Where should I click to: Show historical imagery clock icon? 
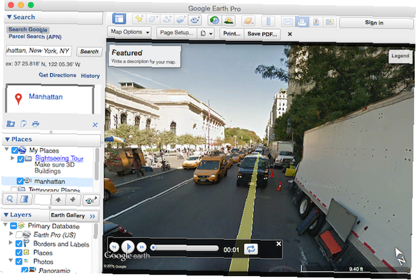[x=214, y=20]
